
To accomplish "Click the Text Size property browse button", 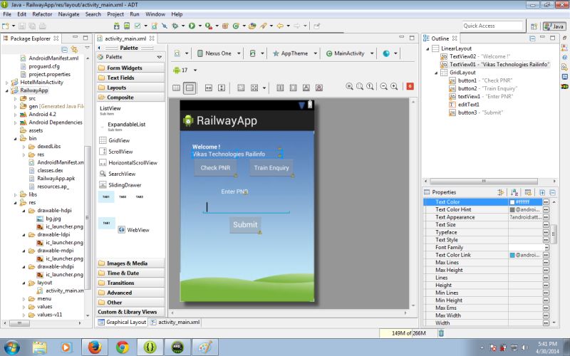I will point(546,225).
